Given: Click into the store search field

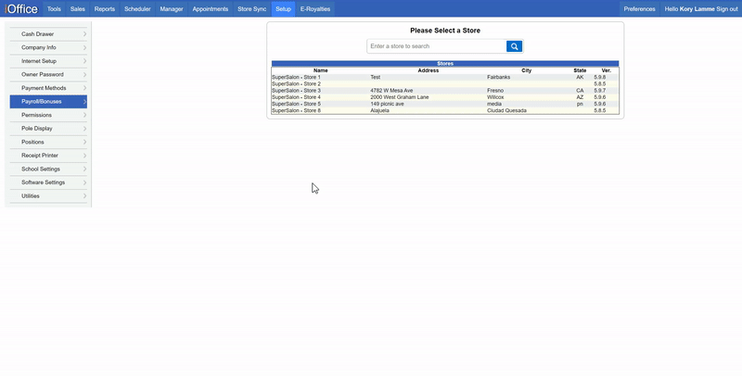Looking at the screenshot, I should (436, 46).
